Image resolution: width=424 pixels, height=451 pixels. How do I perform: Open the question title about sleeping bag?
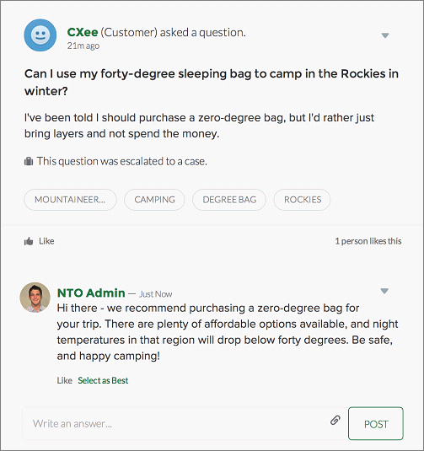click(212, 83)
